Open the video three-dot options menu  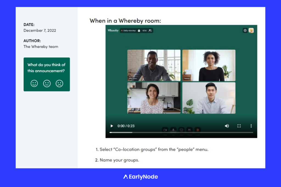[251, 126]
